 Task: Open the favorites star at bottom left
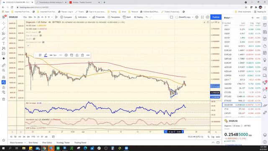click(4, 140)
